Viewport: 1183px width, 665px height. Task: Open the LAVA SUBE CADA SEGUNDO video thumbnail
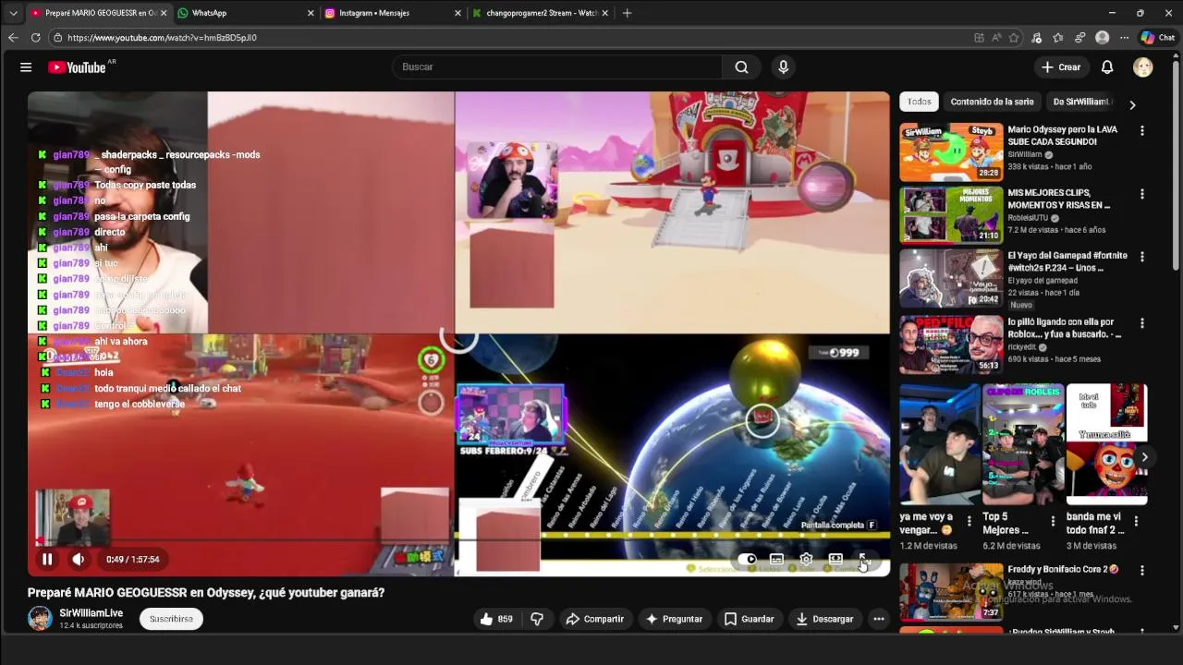pos(951,152)
